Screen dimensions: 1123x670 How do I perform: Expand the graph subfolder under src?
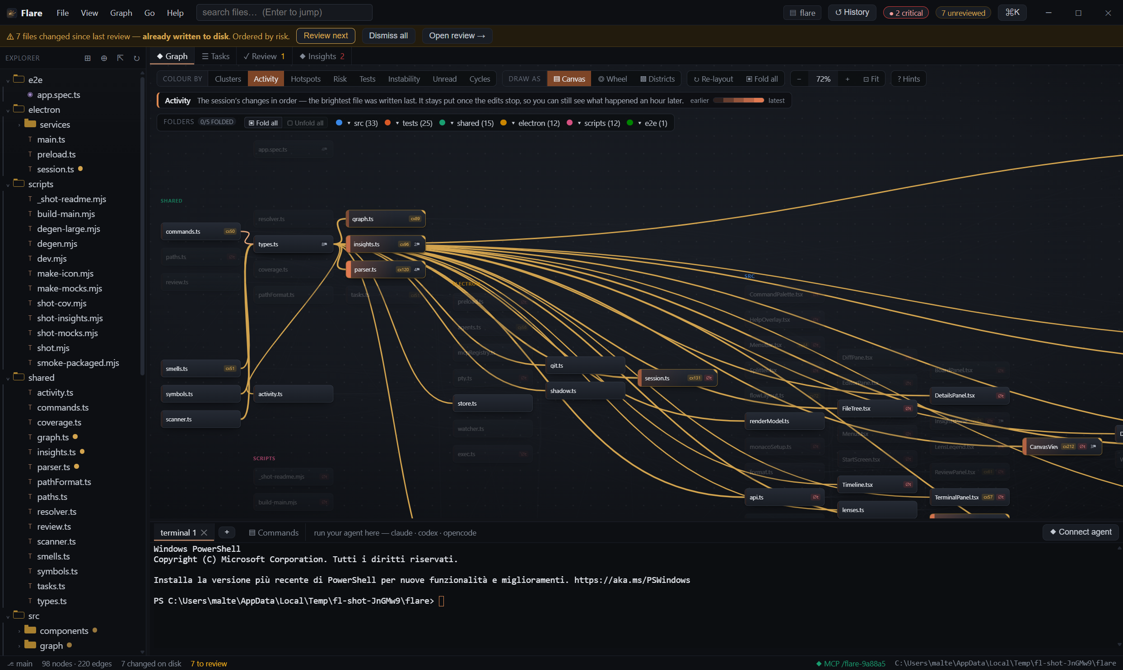coord(19,647)
